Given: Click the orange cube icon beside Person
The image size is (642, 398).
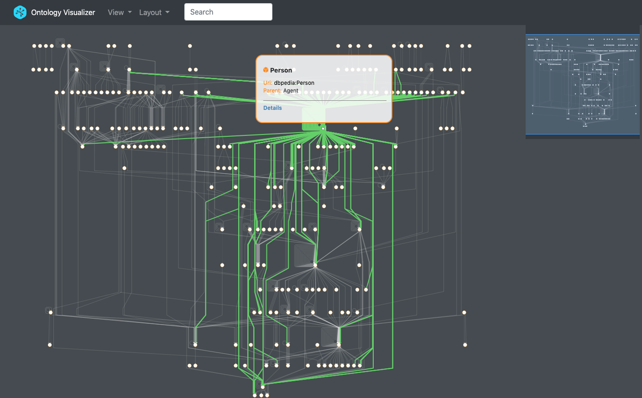Looking at the screenshot, I should [266, 70].
